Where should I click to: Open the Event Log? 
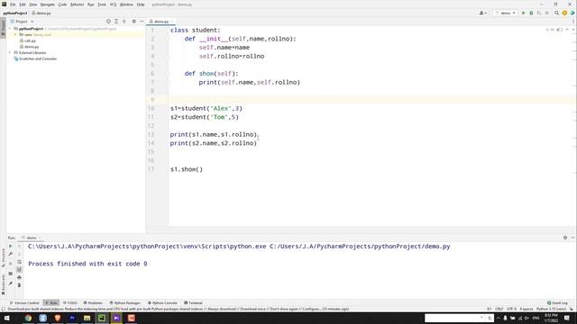[557, 303]
